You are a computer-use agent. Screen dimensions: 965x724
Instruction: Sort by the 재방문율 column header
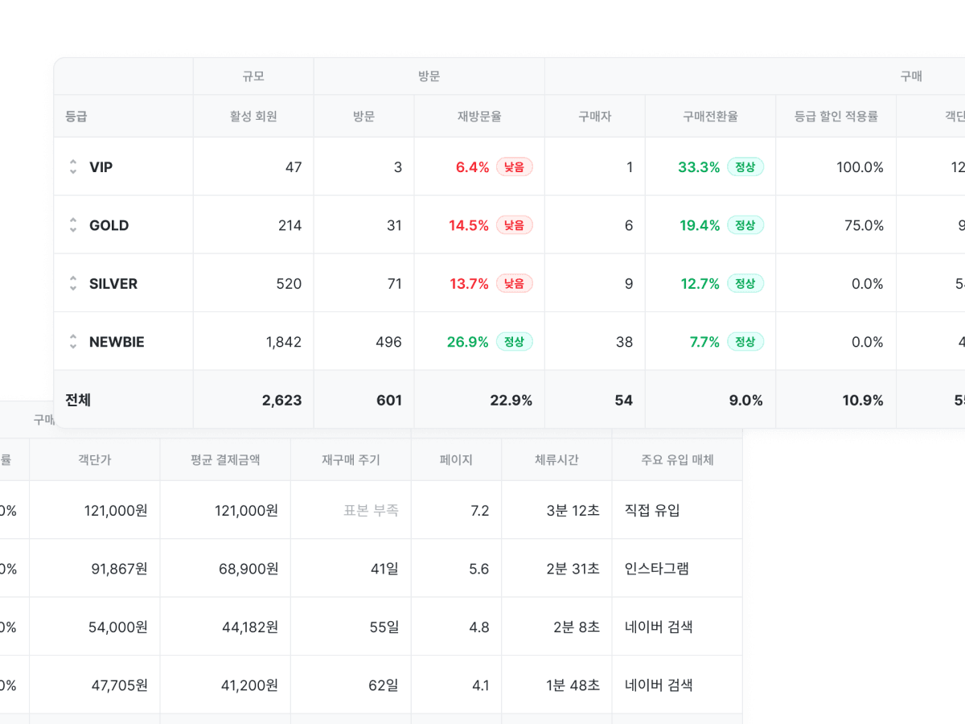pyautogui.click(x=479, y=116)
